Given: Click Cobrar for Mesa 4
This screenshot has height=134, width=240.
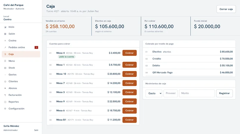Looking at the screenshot, I should click(x=130, y=53).
